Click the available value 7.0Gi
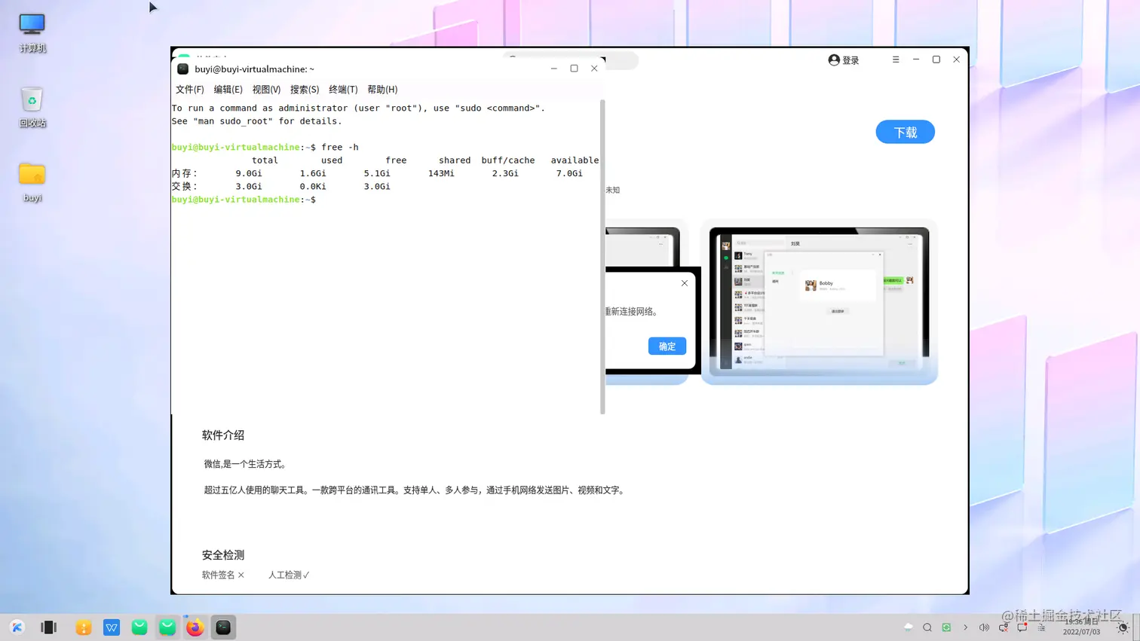 569,173
